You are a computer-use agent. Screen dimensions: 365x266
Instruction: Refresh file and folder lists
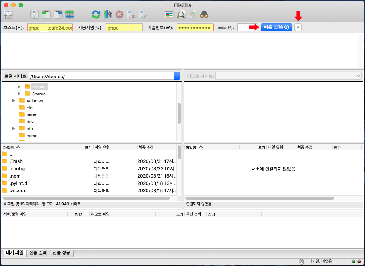[x=96, y=15]
